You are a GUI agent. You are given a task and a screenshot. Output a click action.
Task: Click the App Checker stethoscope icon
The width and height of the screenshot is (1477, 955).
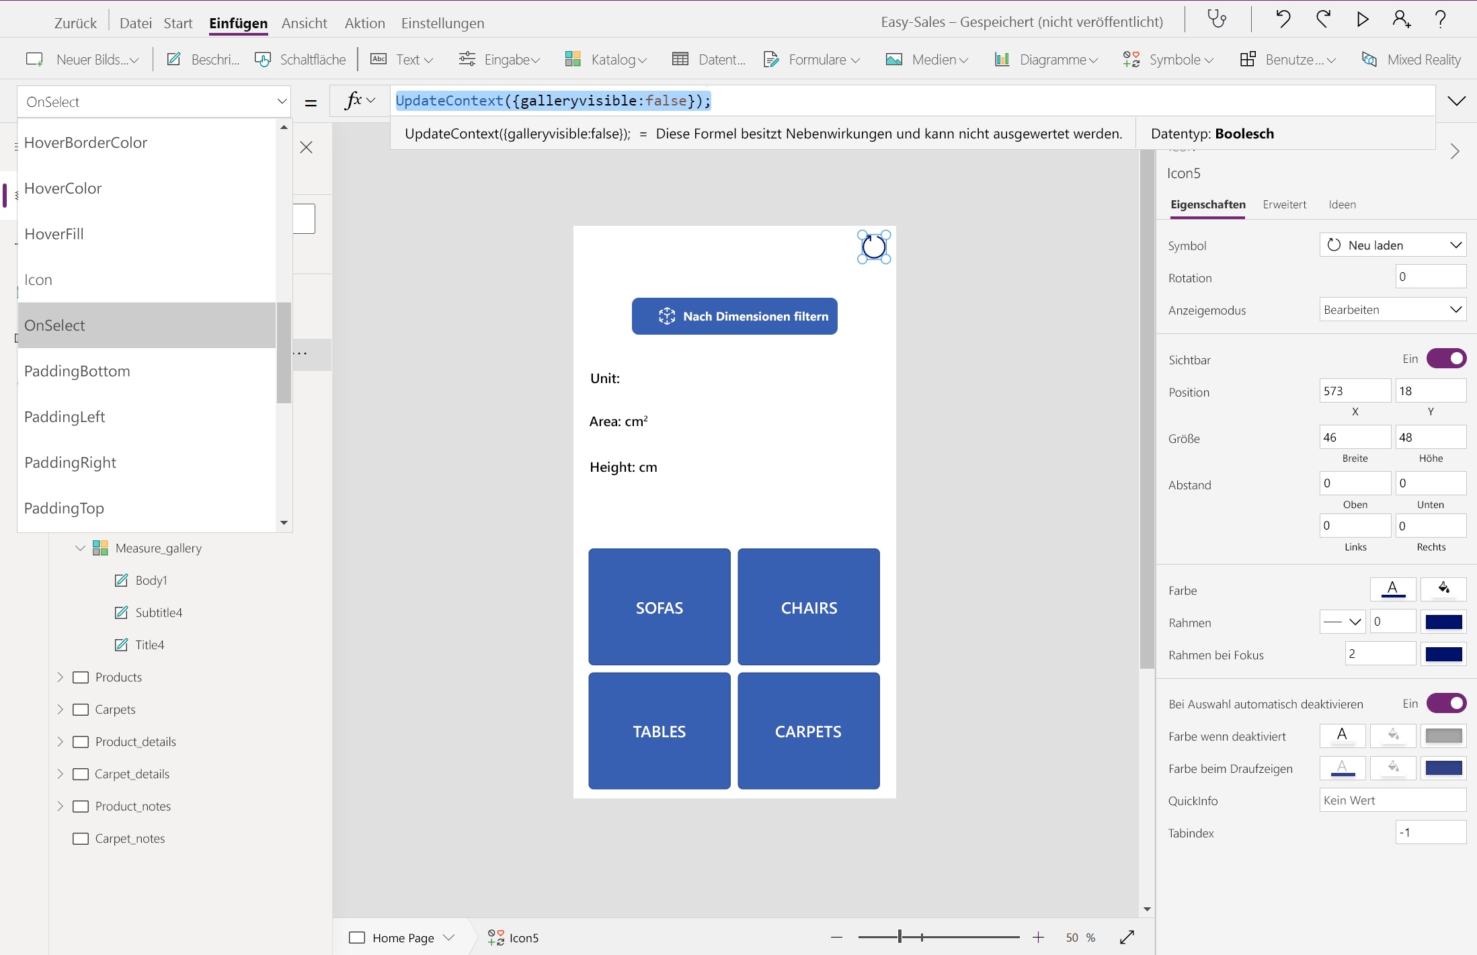[x=1216, y=19]
